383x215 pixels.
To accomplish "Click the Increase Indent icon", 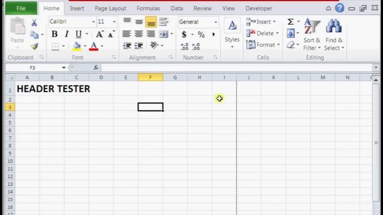I will [x=139, y=46].
